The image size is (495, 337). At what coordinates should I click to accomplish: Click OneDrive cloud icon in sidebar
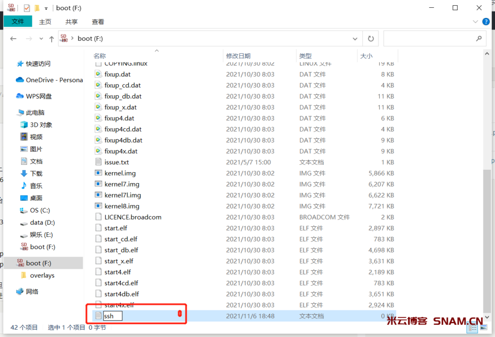point(20,80)
